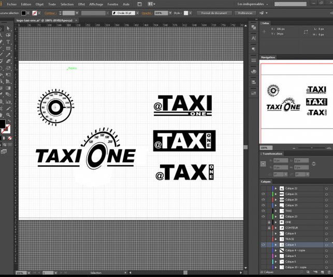Viewport: 333px width, 277px height.
Task: Unlock the CONTEUR layer
Action: pyautogui.click(x=269, y=227)
